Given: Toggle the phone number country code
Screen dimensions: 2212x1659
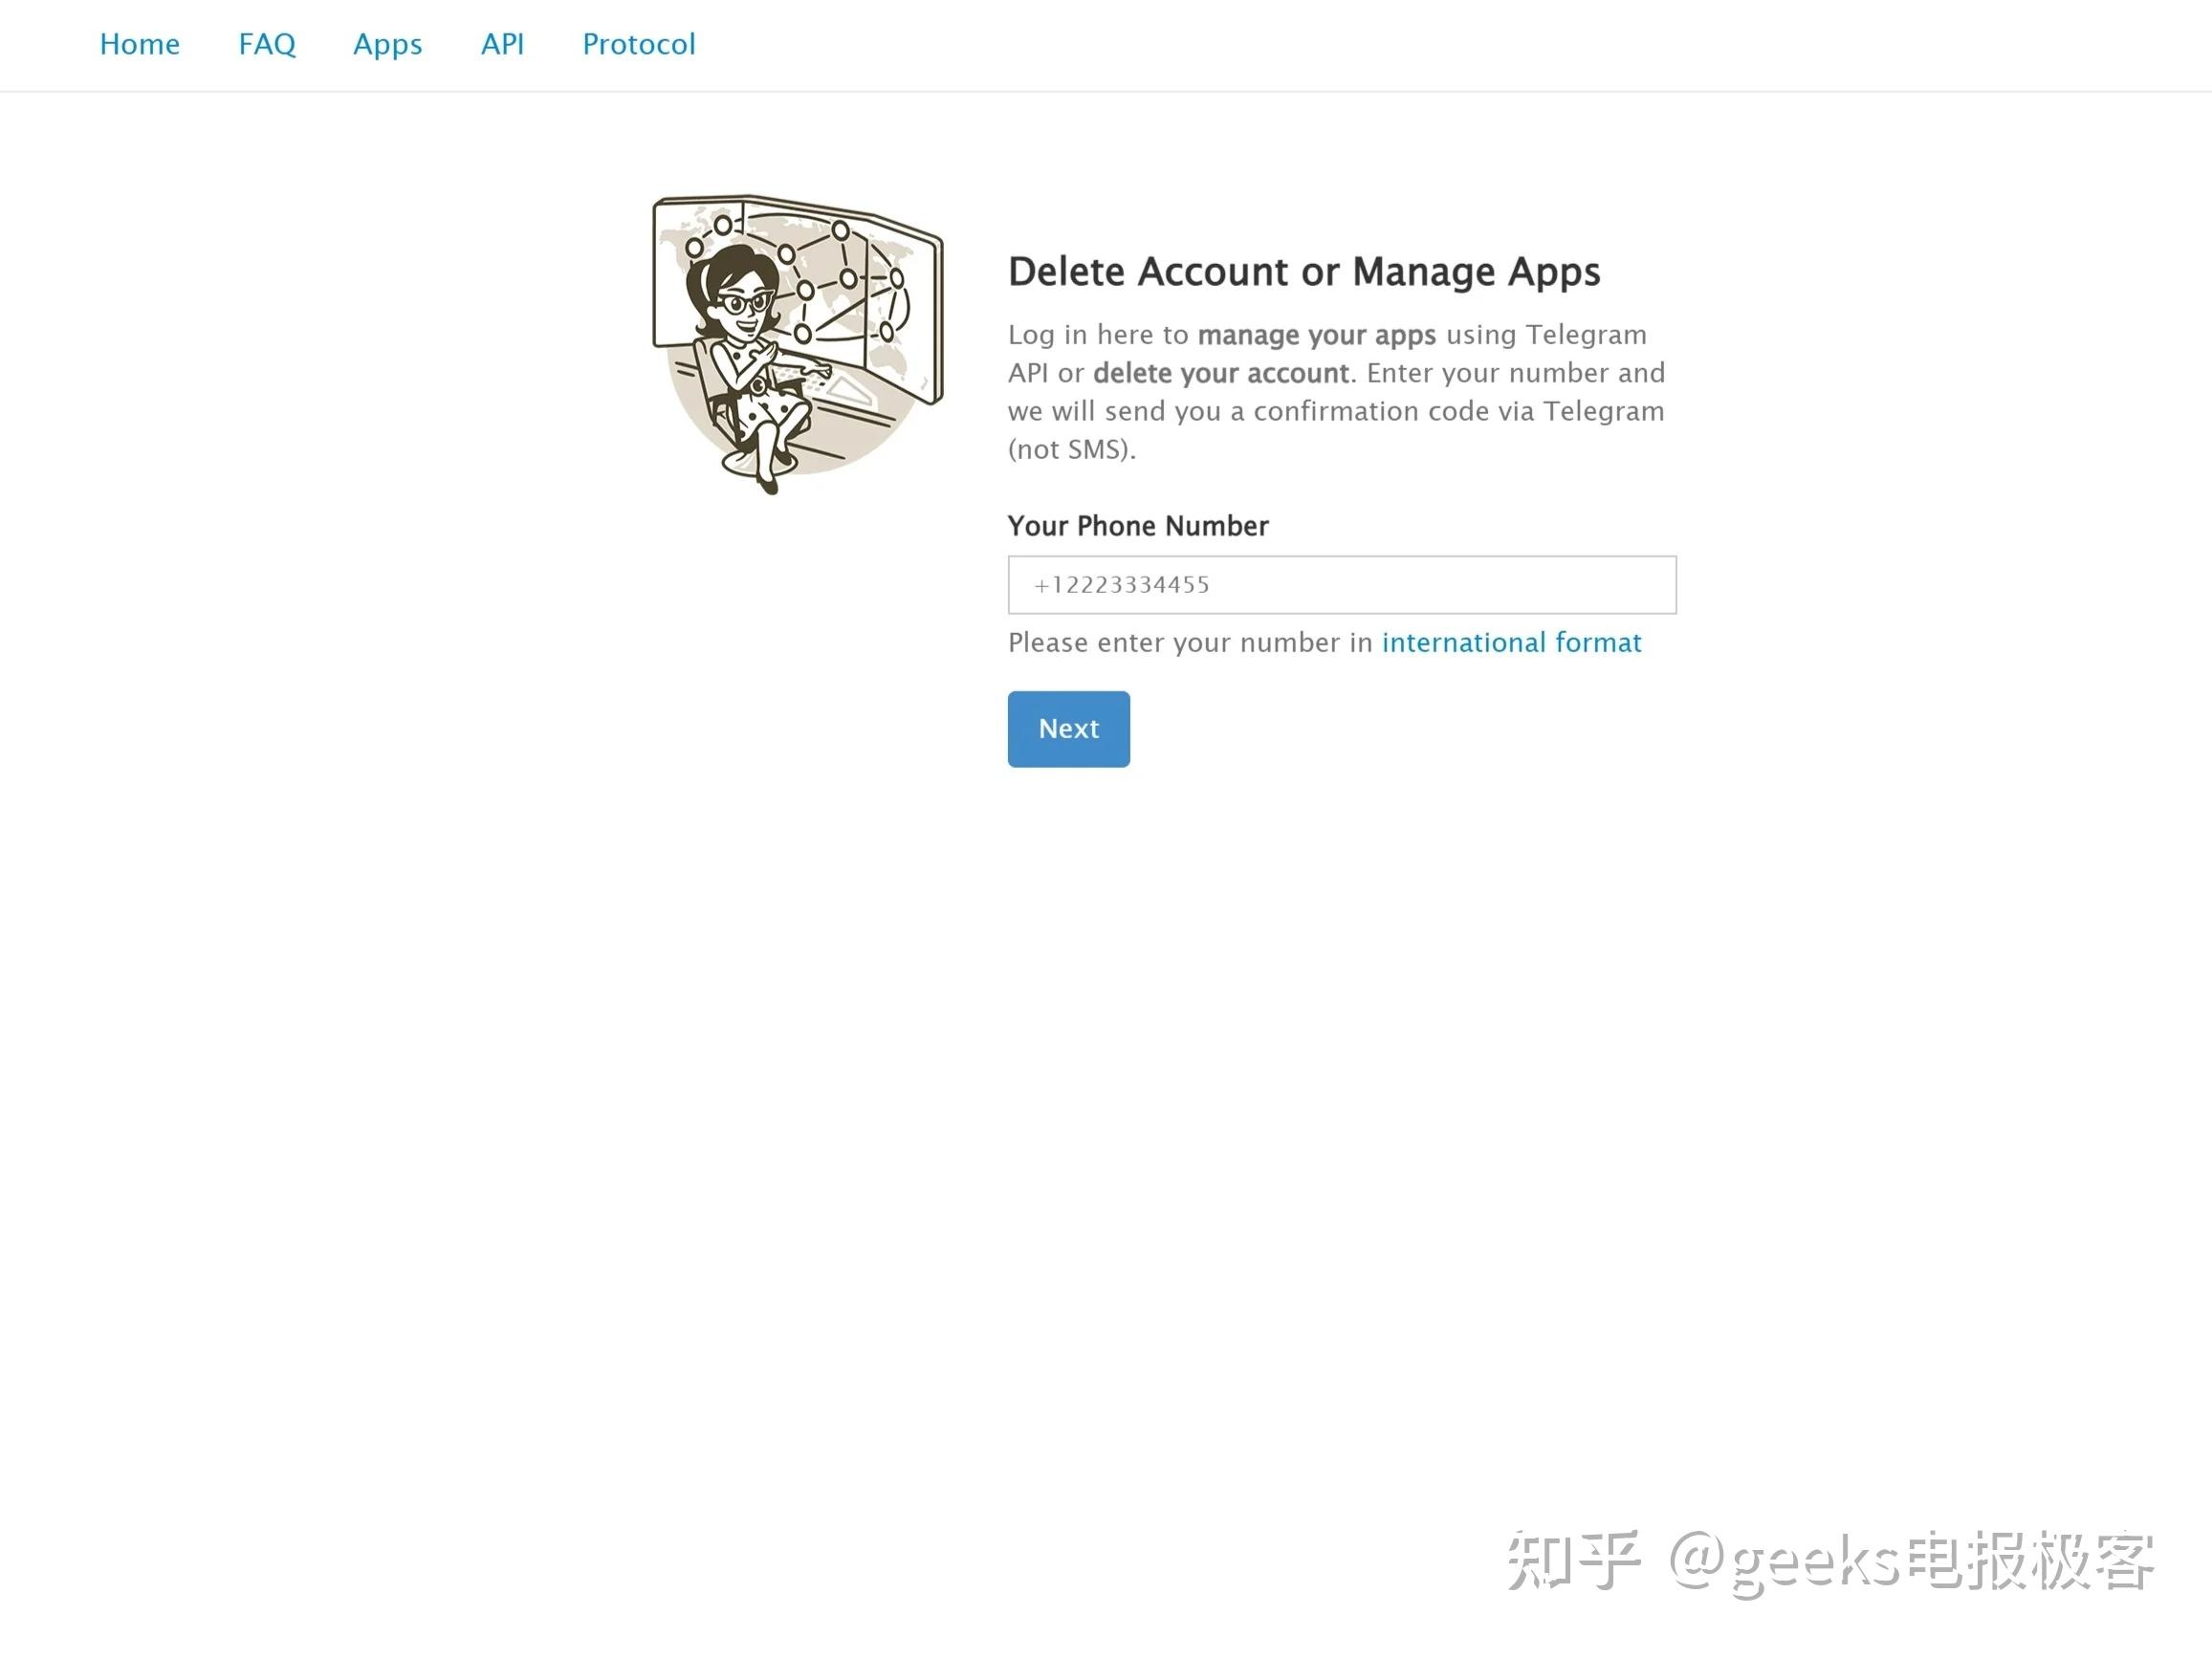Looking at the screenshot, I should (1040, 584).
